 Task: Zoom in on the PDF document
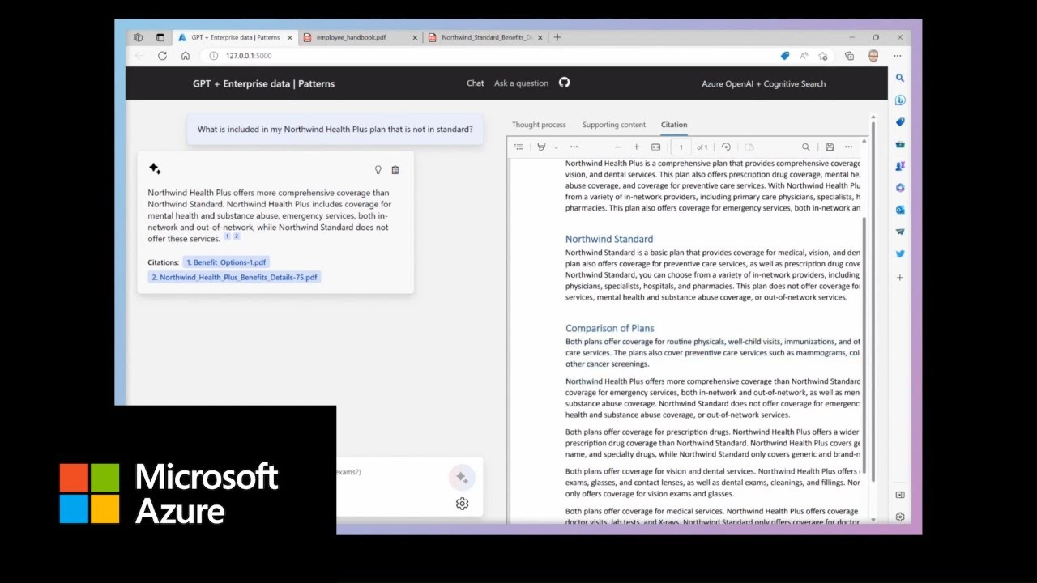(636, 147)
